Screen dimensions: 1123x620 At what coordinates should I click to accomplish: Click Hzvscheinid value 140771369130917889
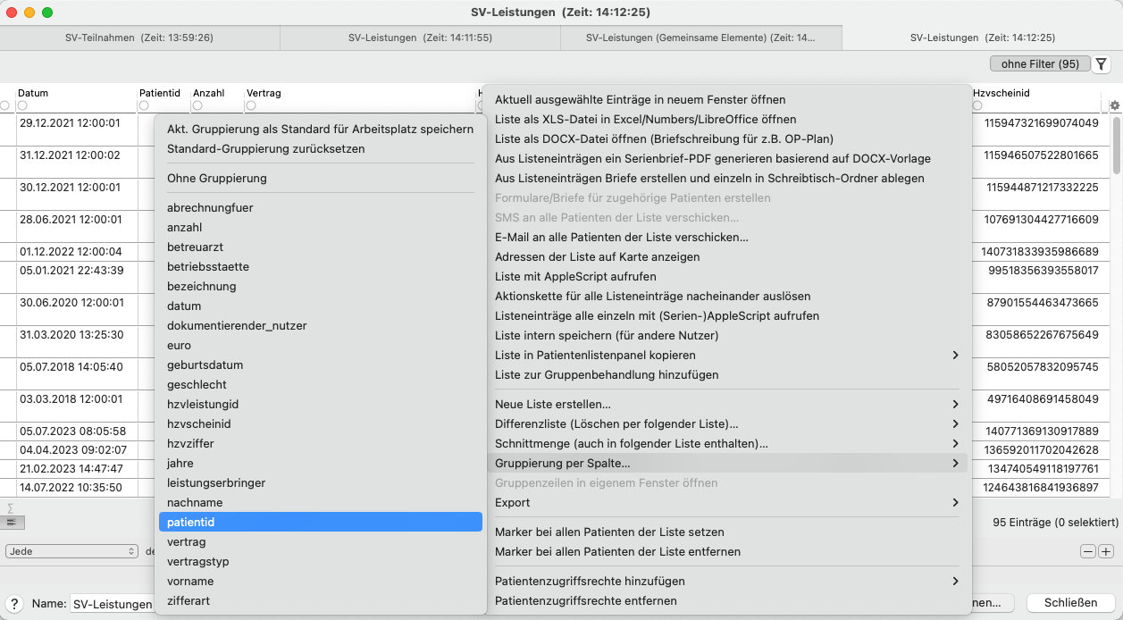coord(1041,431)
